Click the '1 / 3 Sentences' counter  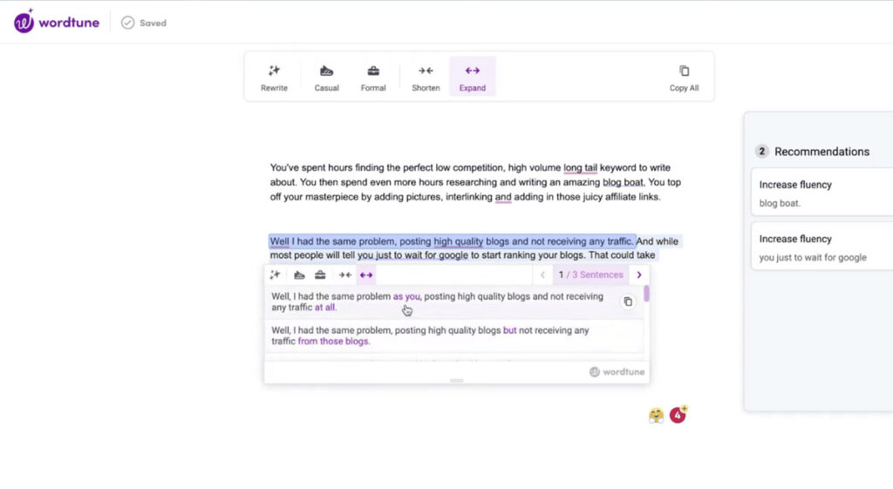pos(590,275)
